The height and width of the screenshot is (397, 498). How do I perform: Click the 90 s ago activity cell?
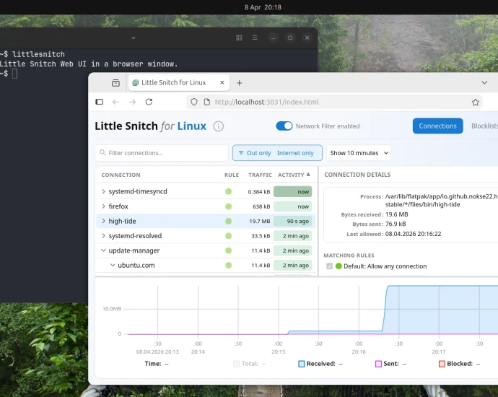click(293, 221)
